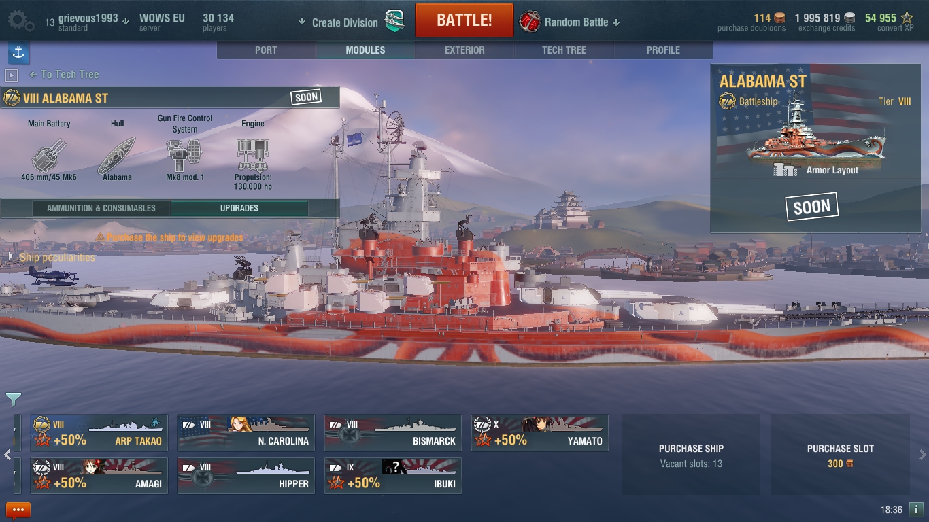Click the green info icon near clock
The image size is (929, 522).
pyautogui.click(x=916, y=509)
